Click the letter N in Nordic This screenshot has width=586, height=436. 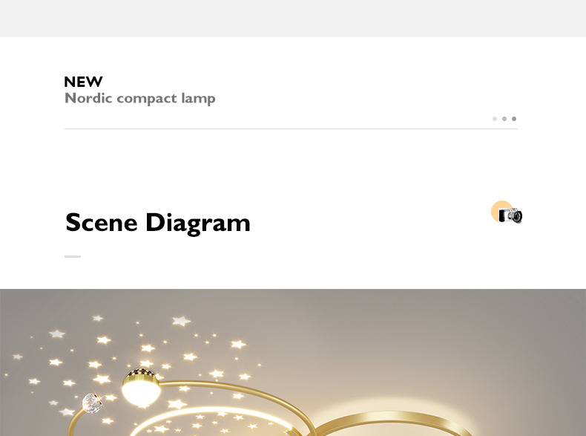(x=70, y=98)
